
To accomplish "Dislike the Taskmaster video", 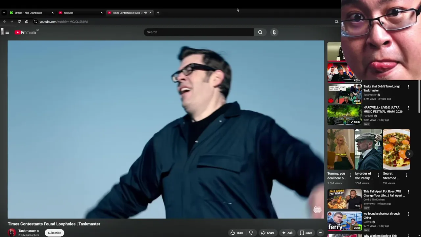I will tap(251, 233).
